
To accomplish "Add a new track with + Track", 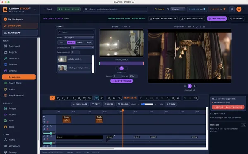I will [171, 104].
